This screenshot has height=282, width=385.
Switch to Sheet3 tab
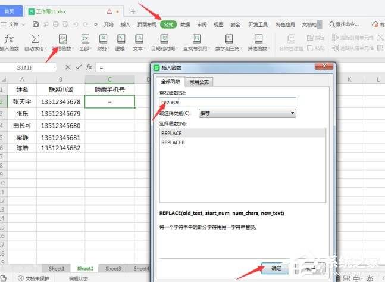(x=113, y=268)
